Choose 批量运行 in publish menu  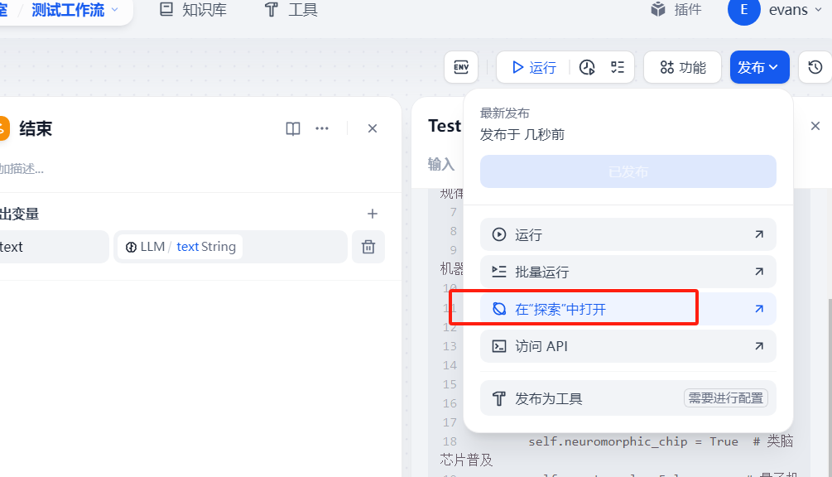click(x=628, y=272)
